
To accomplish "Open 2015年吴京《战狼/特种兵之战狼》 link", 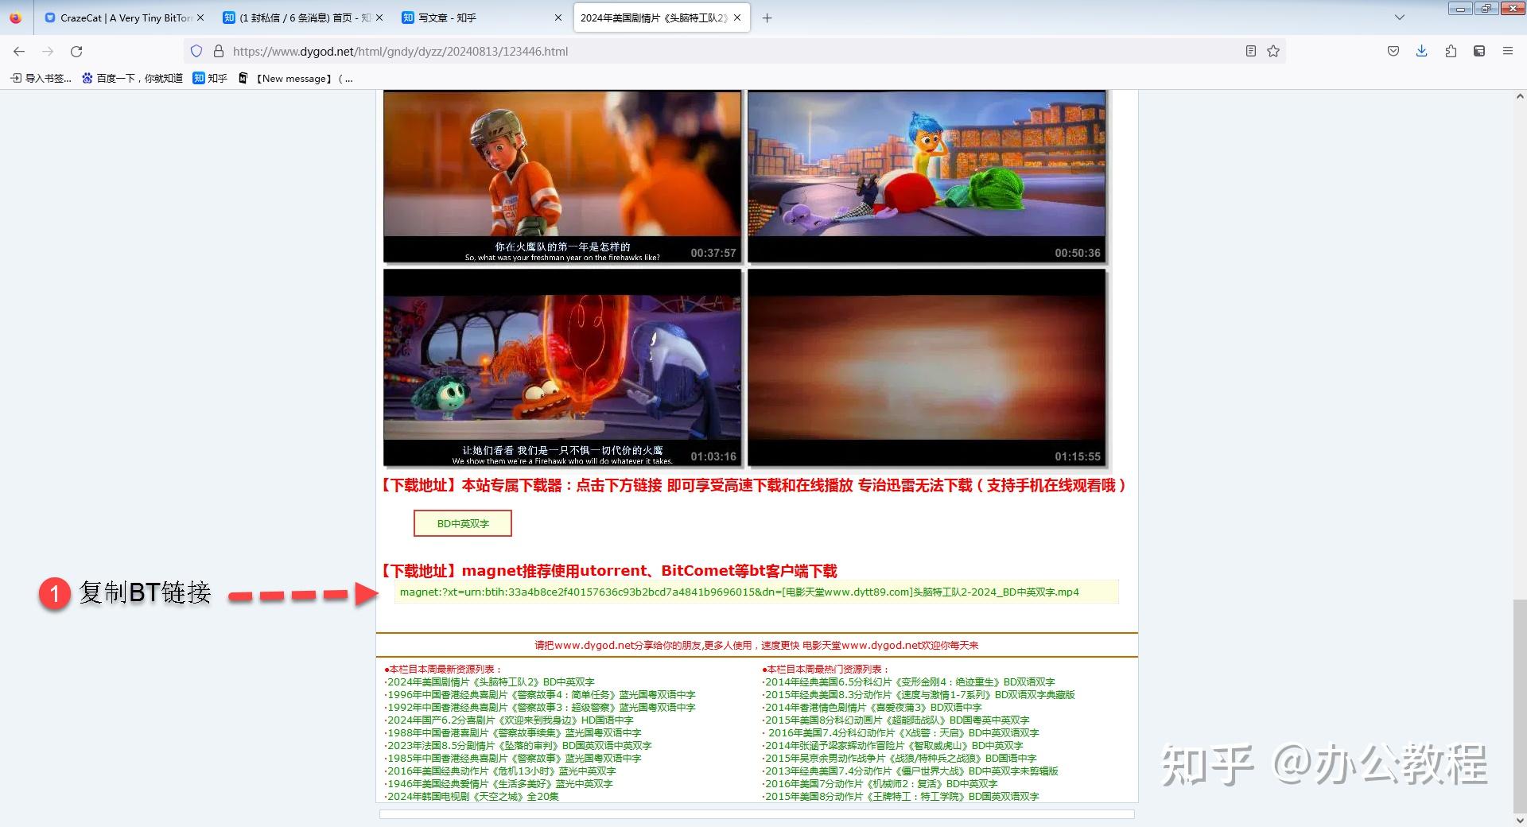I will (900, 758).
